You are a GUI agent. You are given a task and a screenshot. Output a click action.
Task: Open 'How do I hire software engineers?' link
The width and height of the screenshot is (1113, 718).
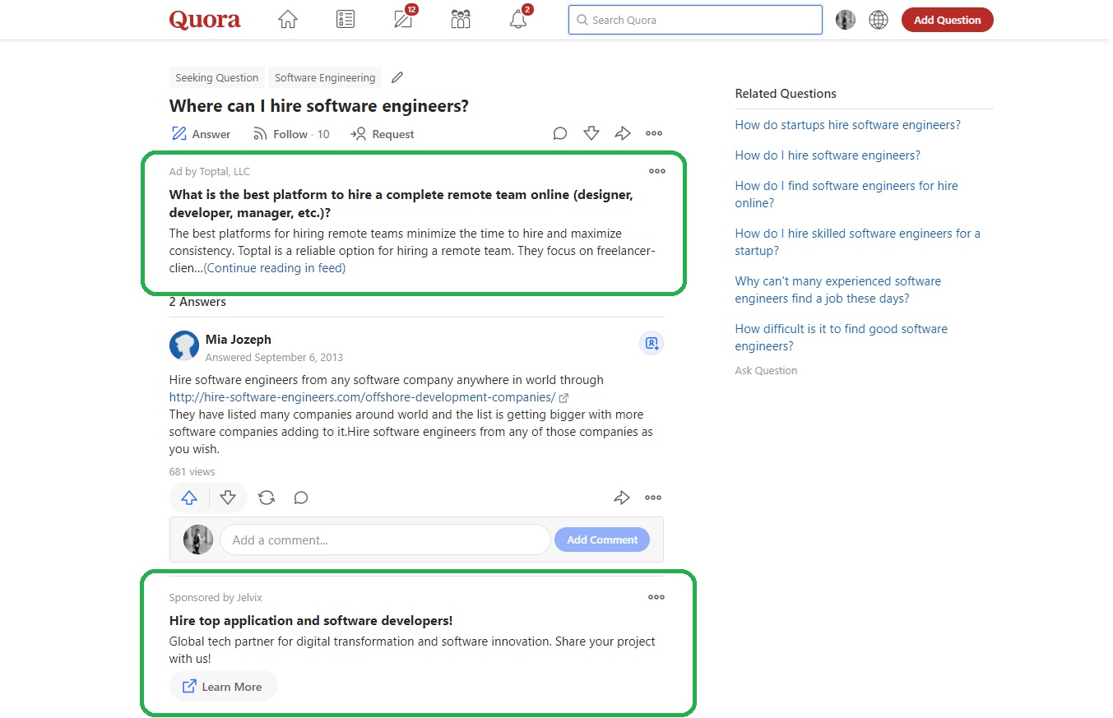[828, 155]
